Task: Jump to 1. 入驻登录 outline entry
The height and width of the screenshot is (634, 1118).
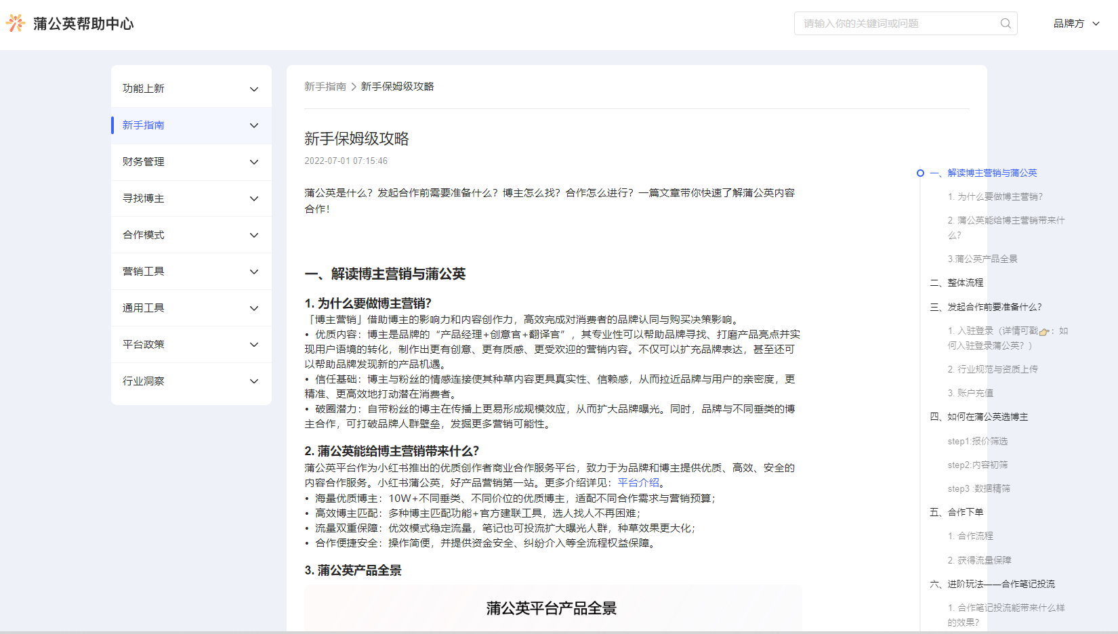Action: (x=1008, y=338)
